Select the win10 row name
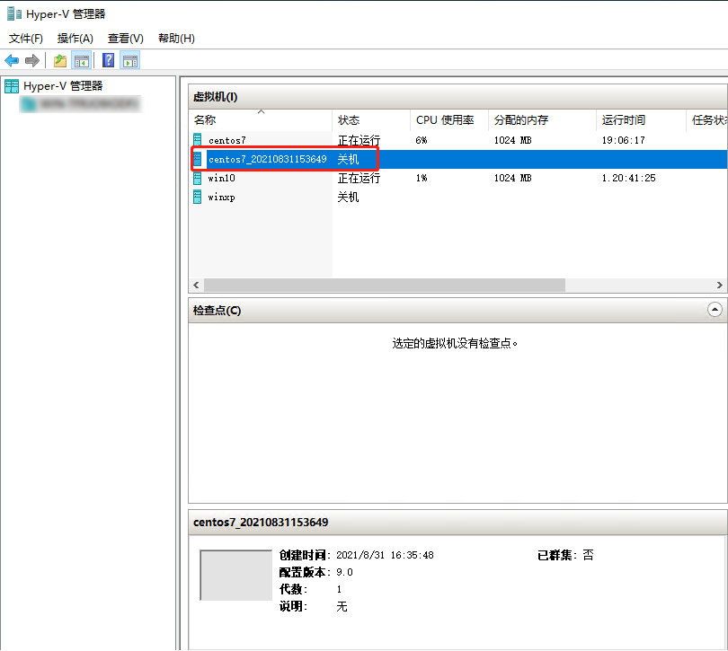Screen dimensions: 728x651 pyautogui.click(x=221, y=178)
